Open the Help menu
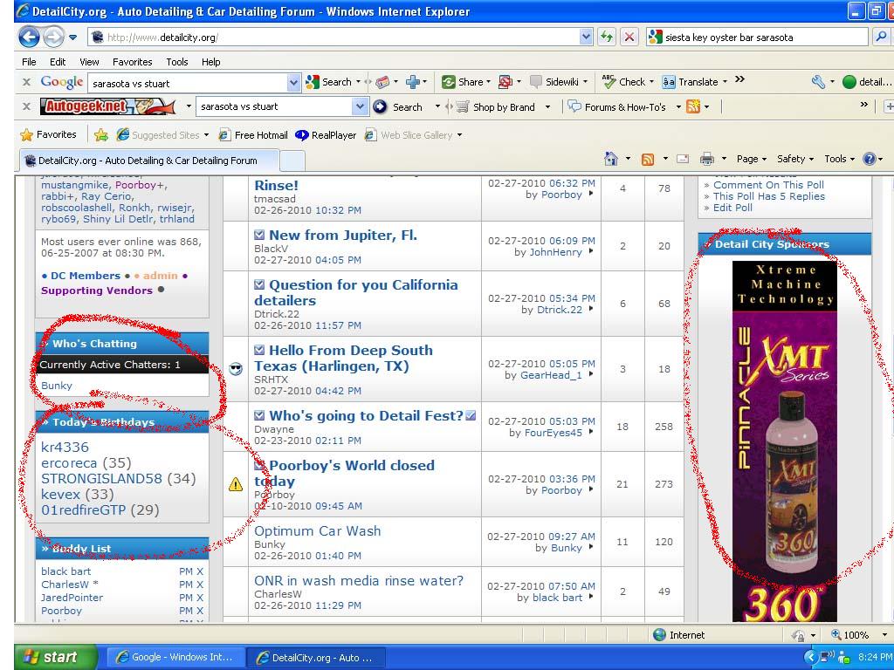The width and height of the screenshot is (894, 670). pos(211,62)
